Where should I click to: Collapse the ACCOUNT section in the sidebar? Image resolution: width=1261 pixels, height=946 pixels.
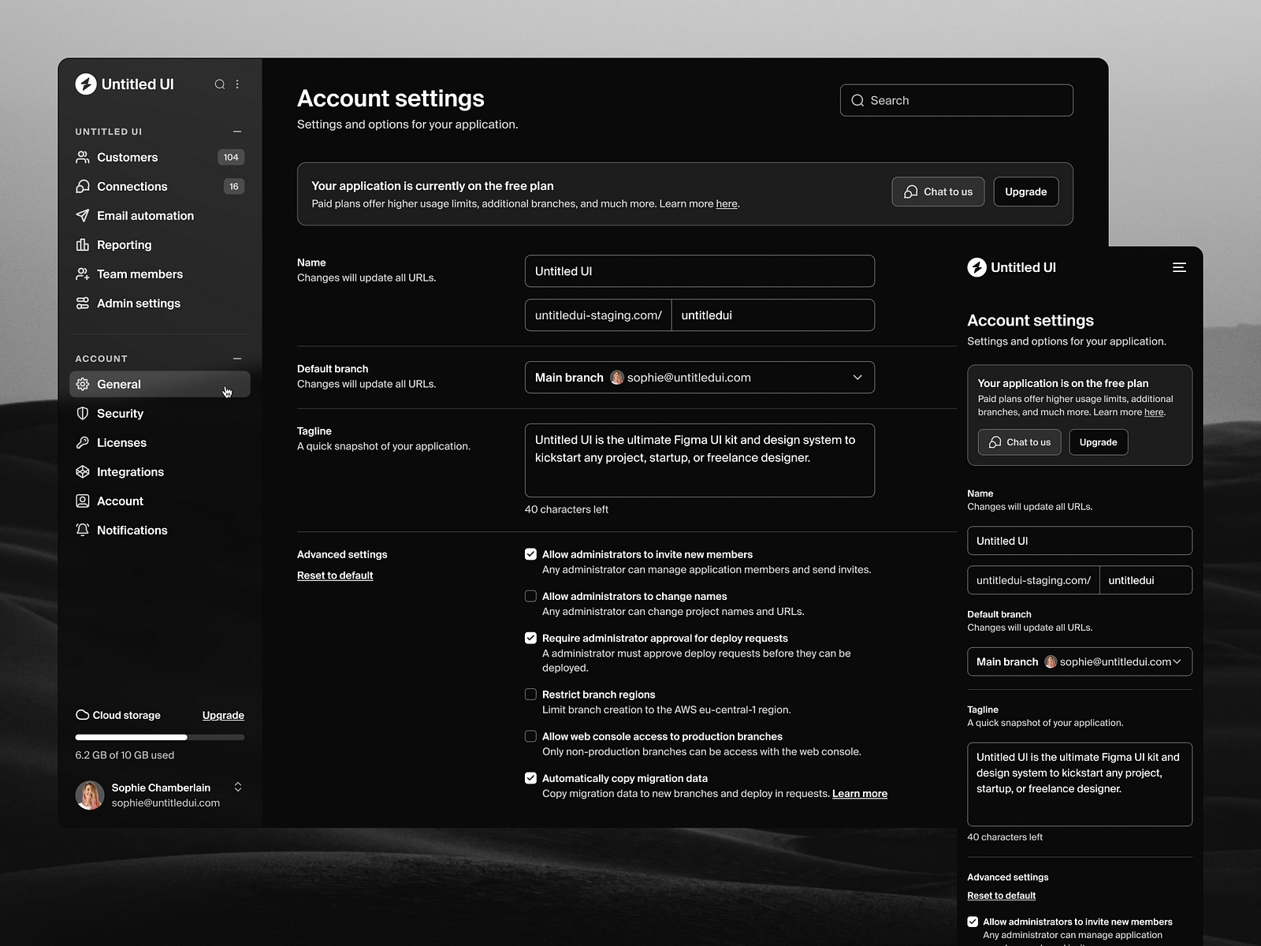tap(237, 358)
